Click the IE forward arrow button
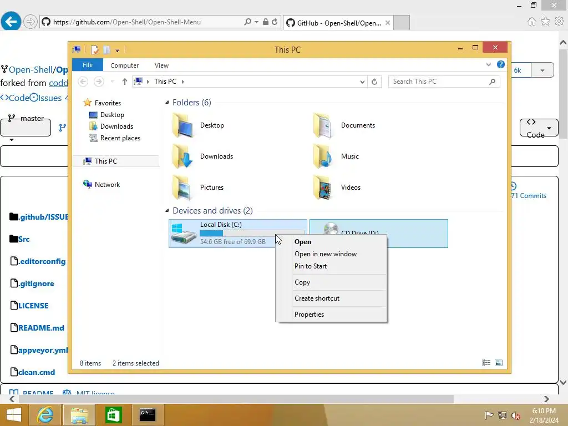The height and width of the screenshot is (426, 568). point(31,22)
